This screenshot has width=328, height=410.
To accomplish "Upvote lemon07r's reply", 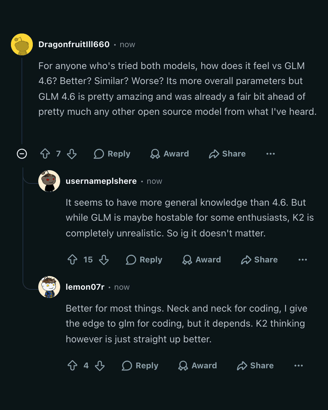I will (72, 366).
